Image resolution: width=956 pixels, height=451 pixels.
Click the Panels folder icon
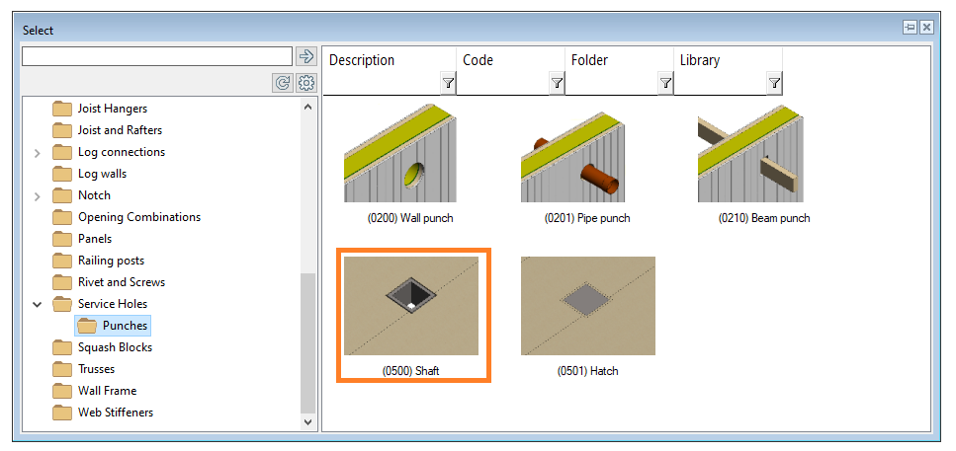[x=62, y=239]
